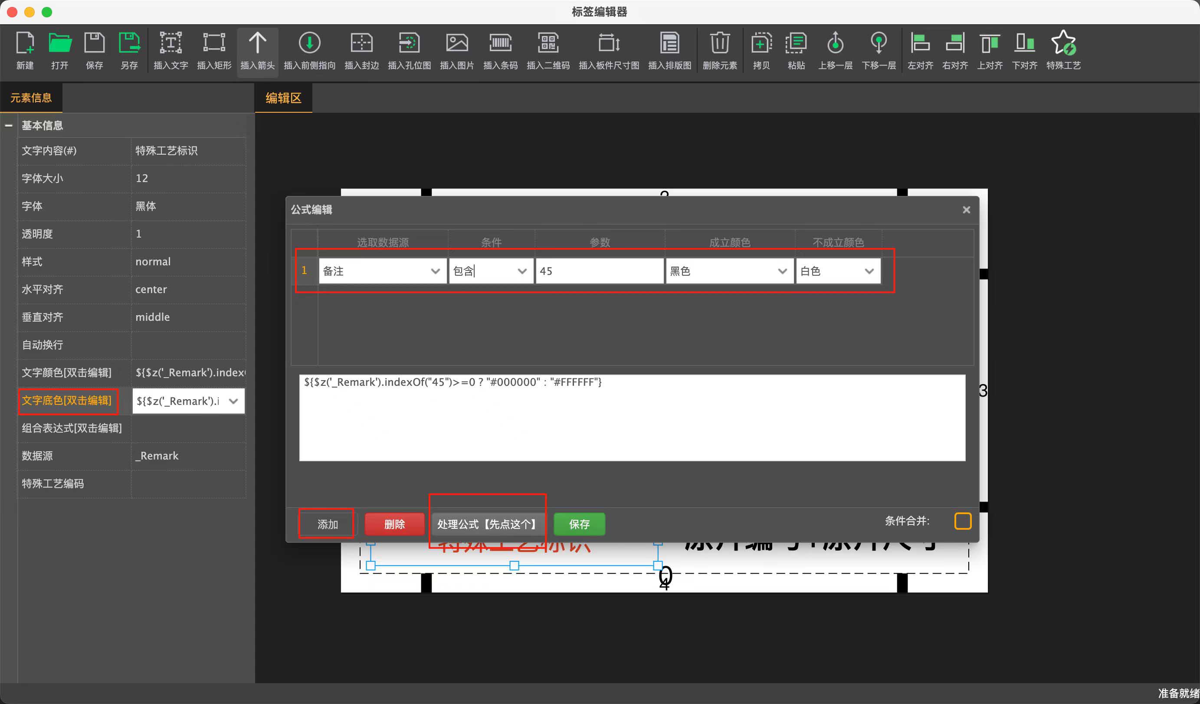This screenshot has width=1200, height=704.
Task: Click the parameter field containing 45
Action: click(x=599, y=271)
